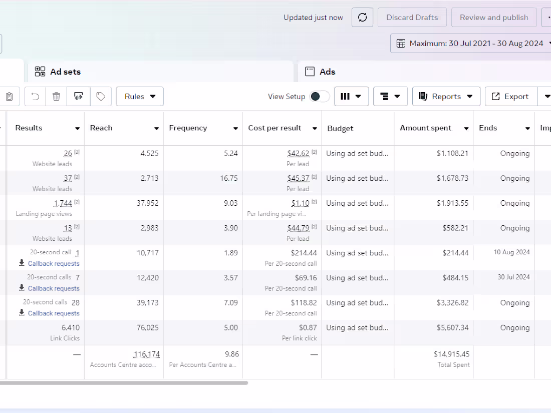The image size is (551, 413).
Task: Open the columns customization dropdown
Action: pos(352,96)
